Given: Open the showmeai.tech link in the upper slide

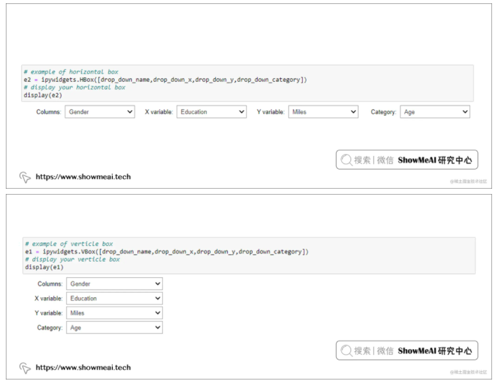Looking at the screenshot, I should (x=83, y=177).
